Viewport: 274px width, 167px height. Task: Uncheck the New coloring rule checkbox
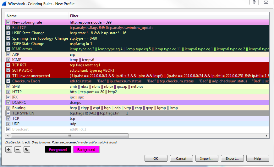click(8, 22)
